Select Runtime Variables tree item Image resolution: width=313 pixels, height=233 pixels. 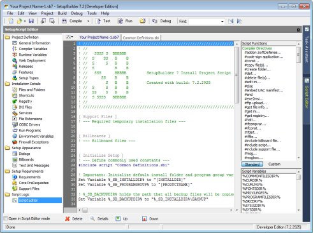[x=33, y=55]
